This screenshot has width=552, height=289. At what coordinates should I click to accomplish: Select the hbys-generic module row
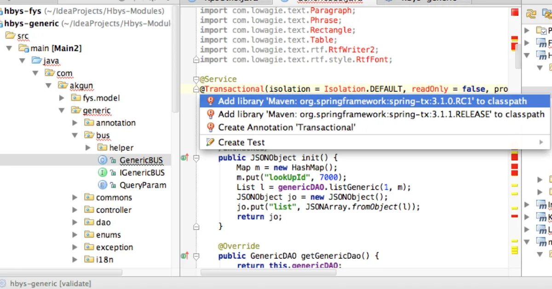86,23
